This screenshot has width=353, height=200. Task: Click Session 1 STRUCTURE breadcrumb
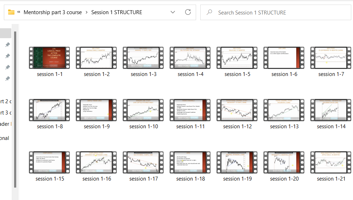117,12
